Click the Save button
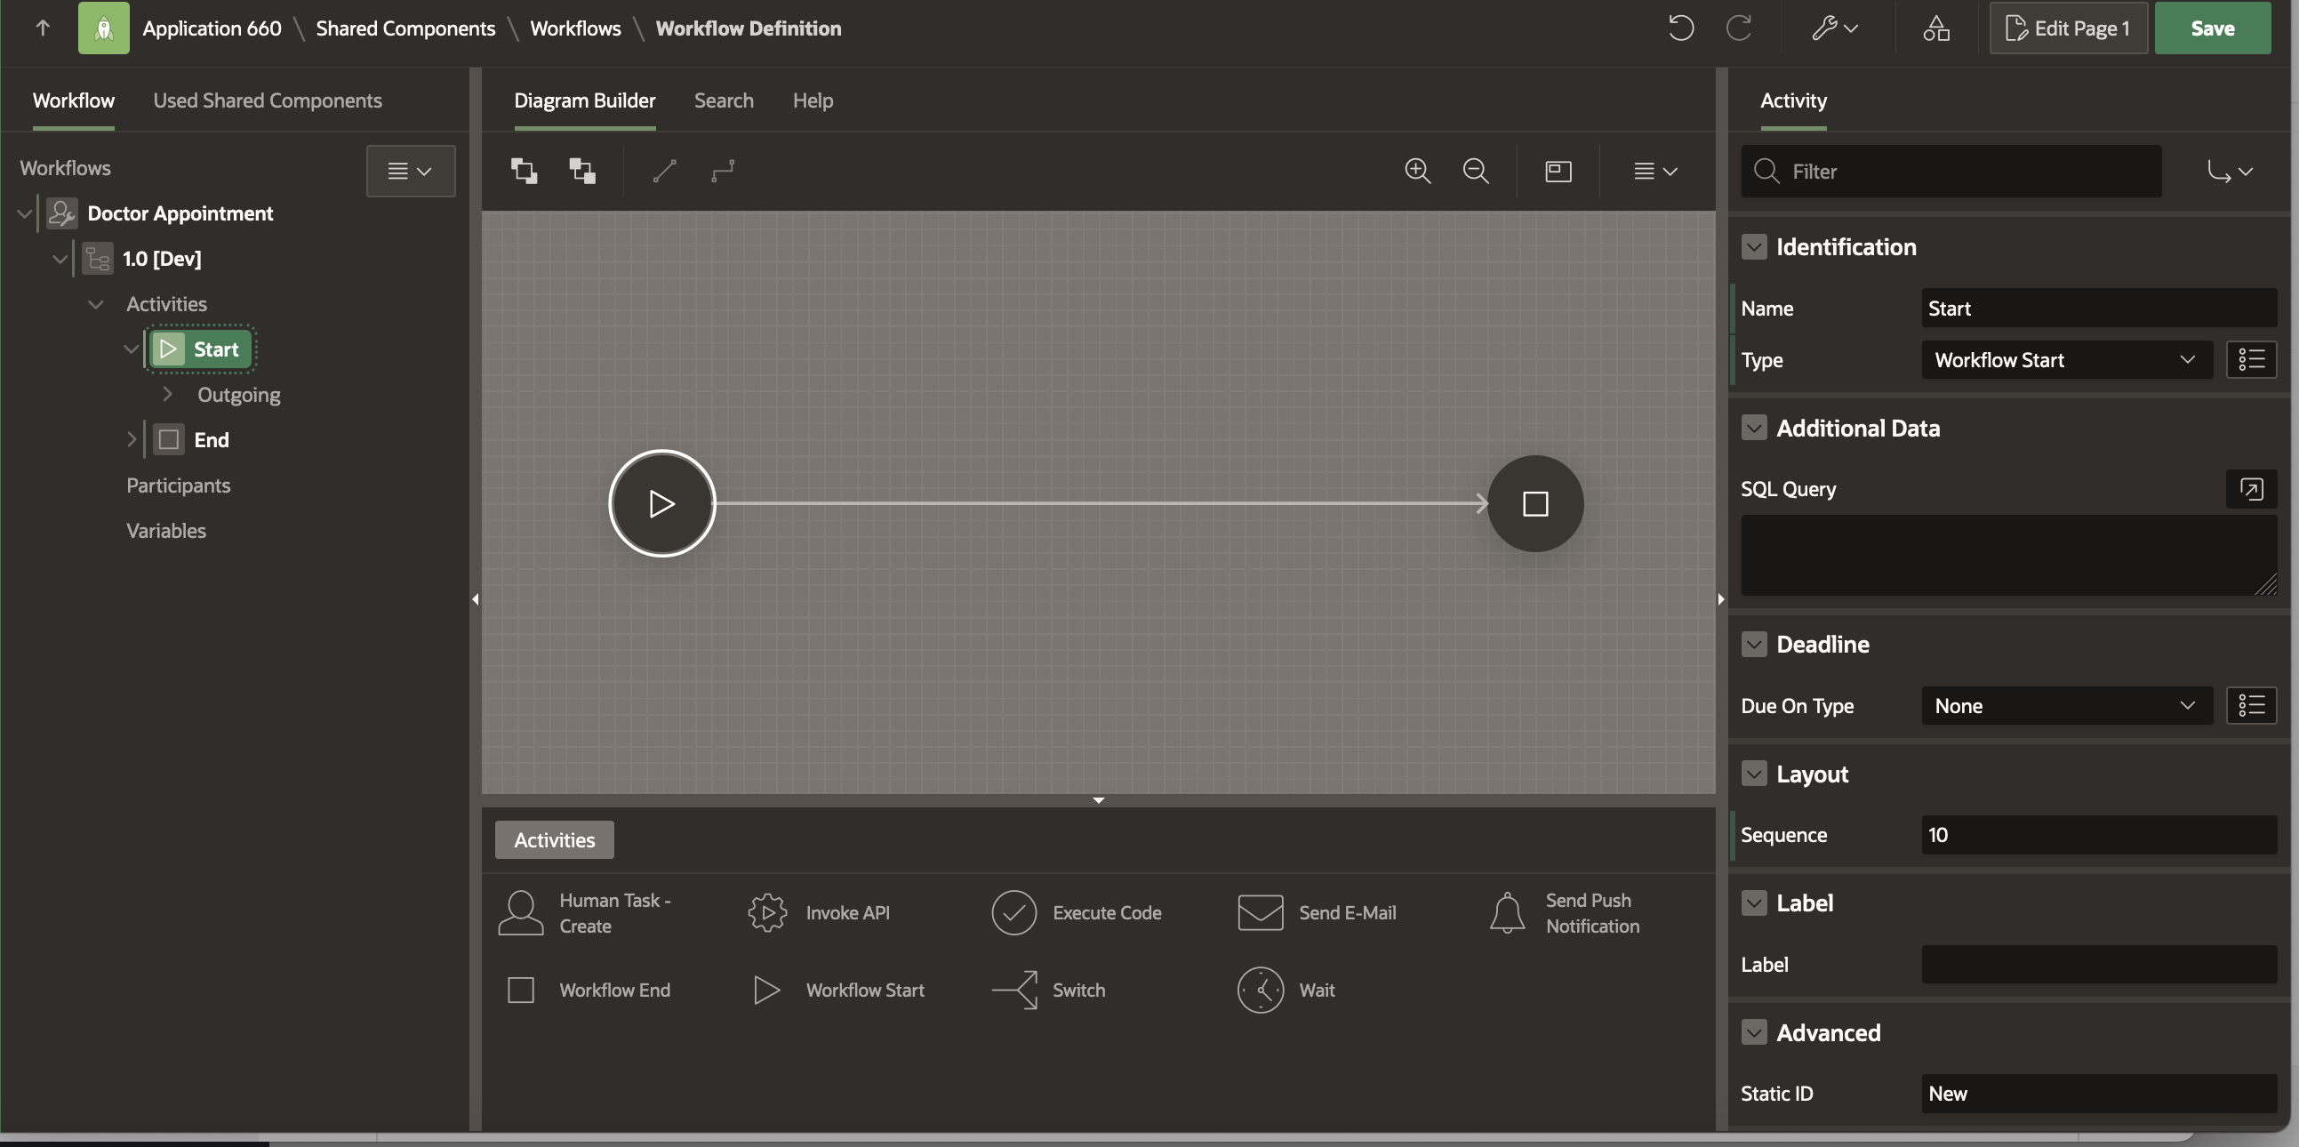Viewport: 2299px width, 1147px height. tap(2212, 28)
